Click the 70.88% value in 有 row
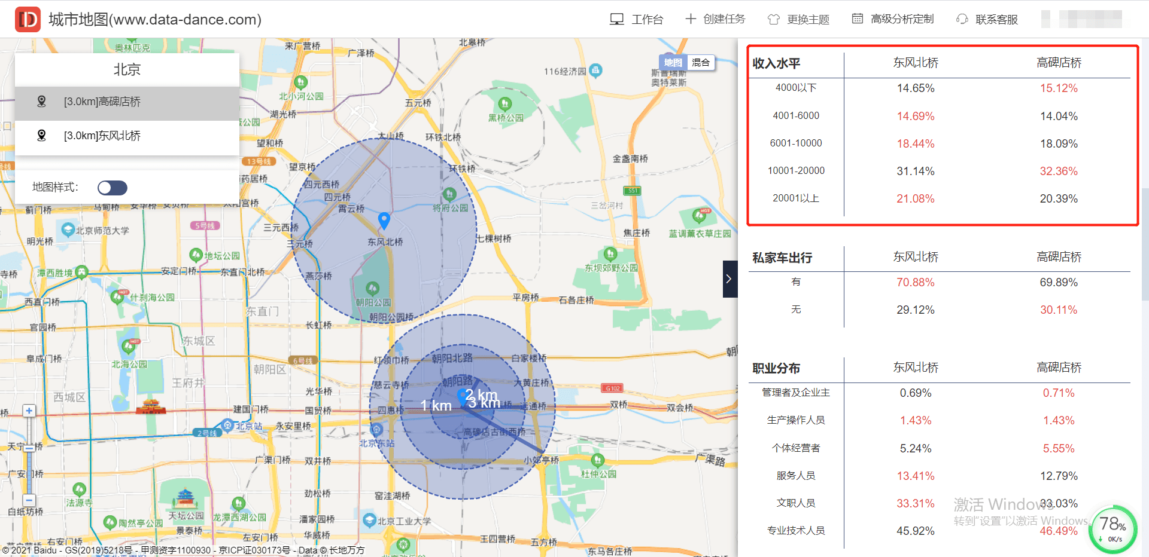 click(916, 282)
